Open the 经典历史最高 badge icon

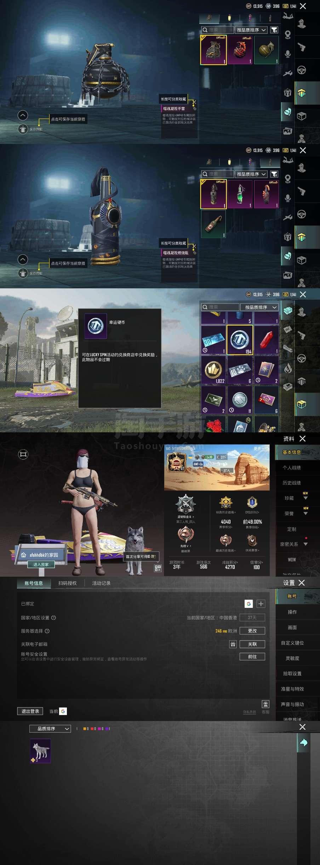click(x=225, y=503)
